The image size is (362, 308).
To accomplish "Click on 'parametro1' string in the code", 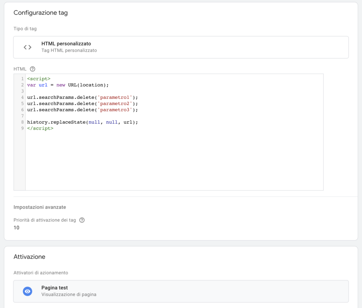I will tap(115, 97).
